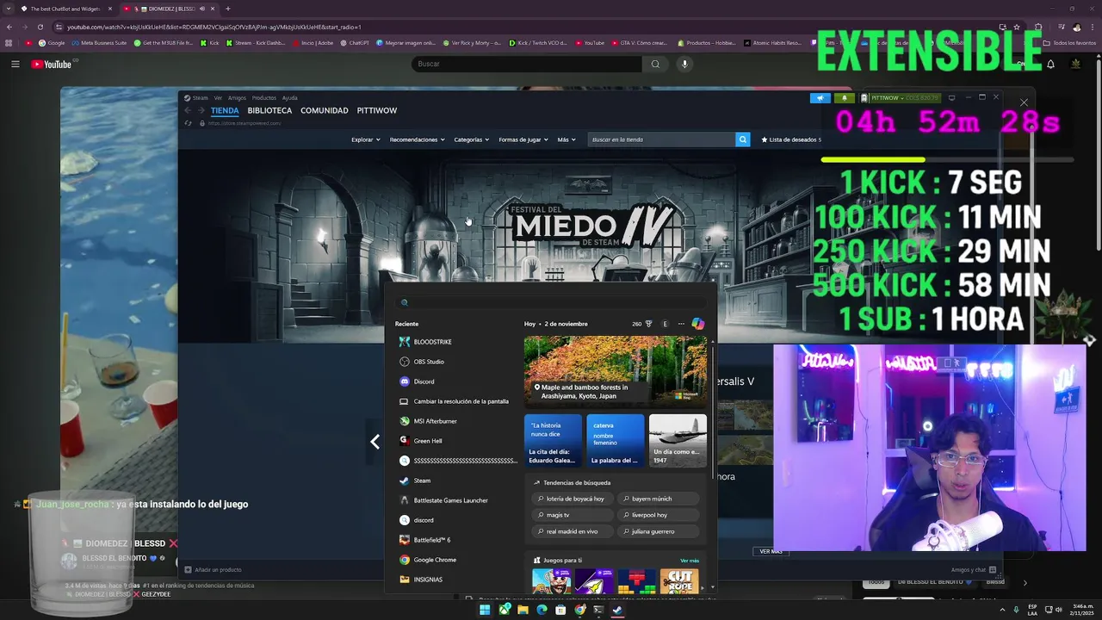Open Cut the Rope game thumbnail
The image size is (1102, 620).
pos(680,581)
